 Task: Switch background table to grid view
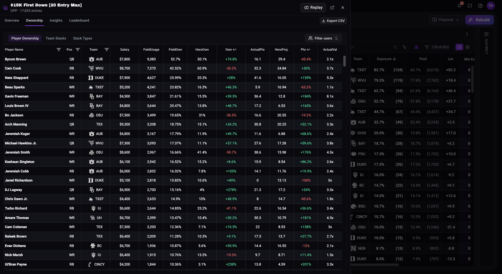tap(467, 47)
